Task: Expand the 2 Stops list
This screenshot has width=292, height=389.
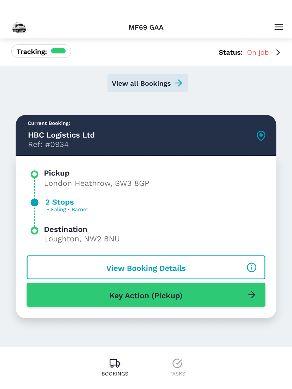Action: pos(60,202)
